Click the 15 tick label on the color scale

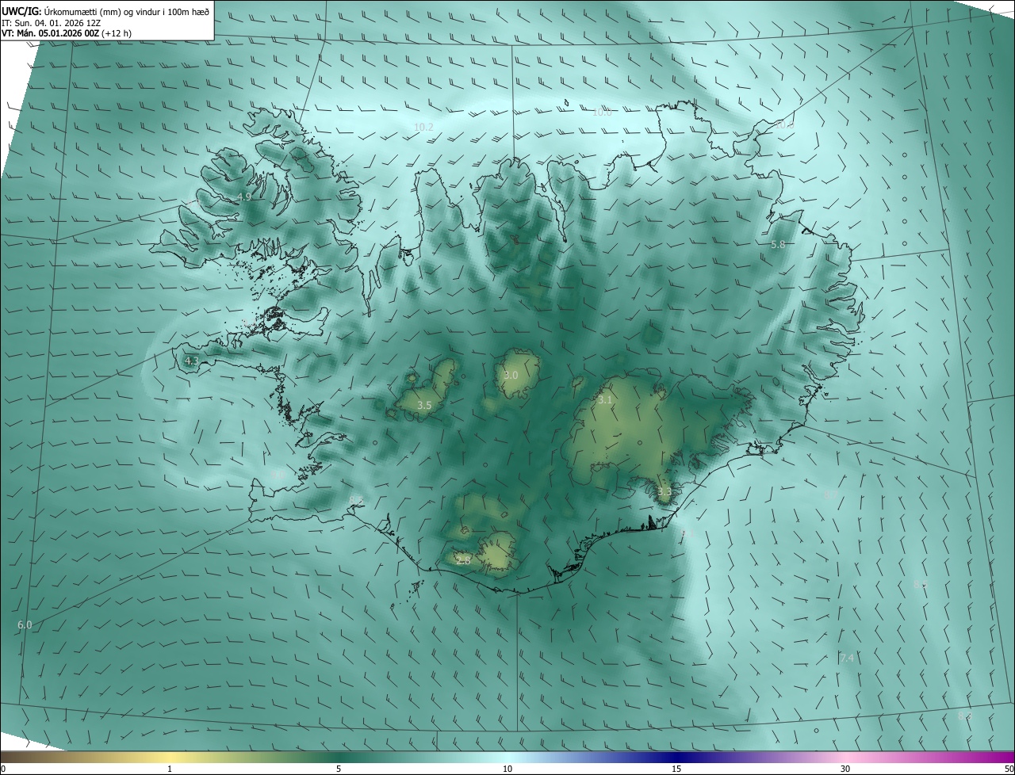click(676, 769)
